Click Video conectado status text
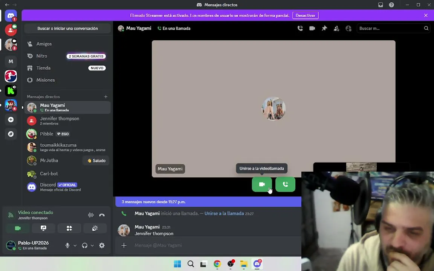The width and height of the screenshot is (434, 271). click(35, 212)
